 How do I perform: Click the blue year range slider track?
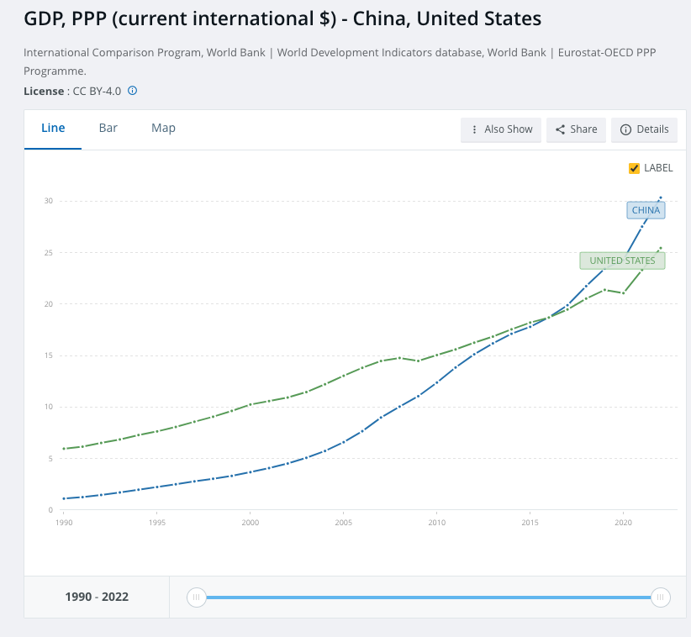pyautogui.click(x=429, y=598)
